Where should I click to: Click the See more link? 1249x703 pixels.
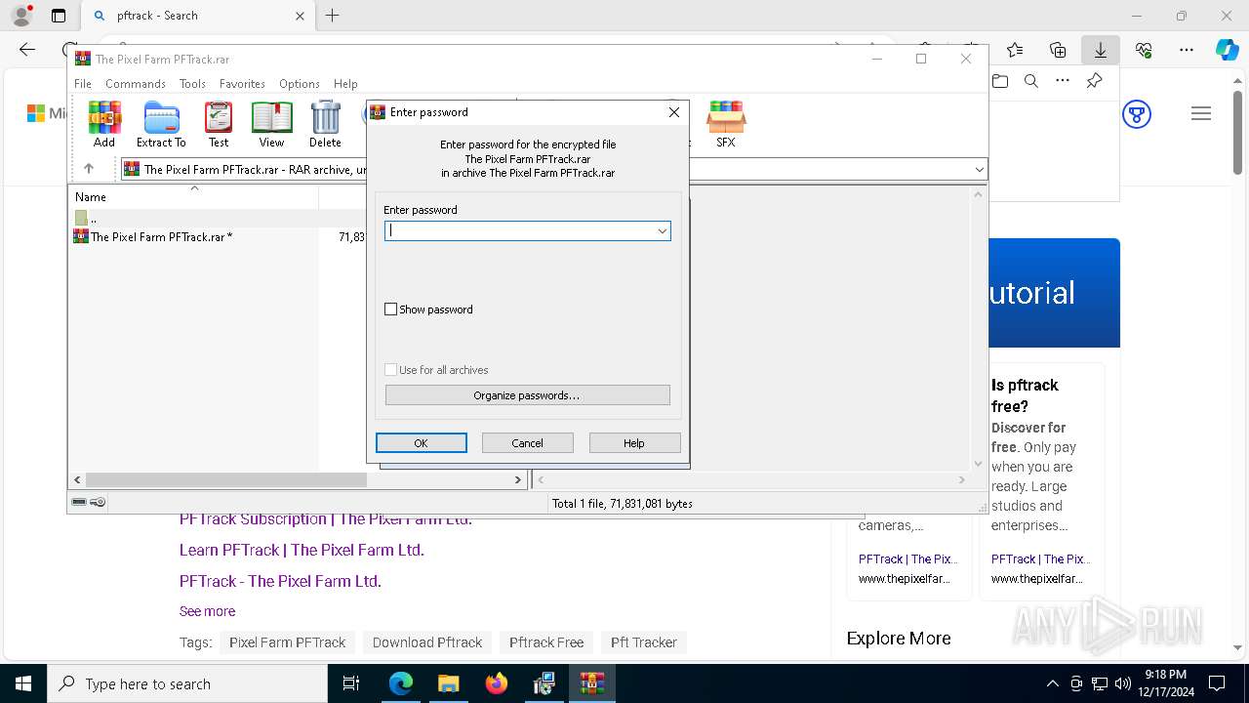(207, 611)
